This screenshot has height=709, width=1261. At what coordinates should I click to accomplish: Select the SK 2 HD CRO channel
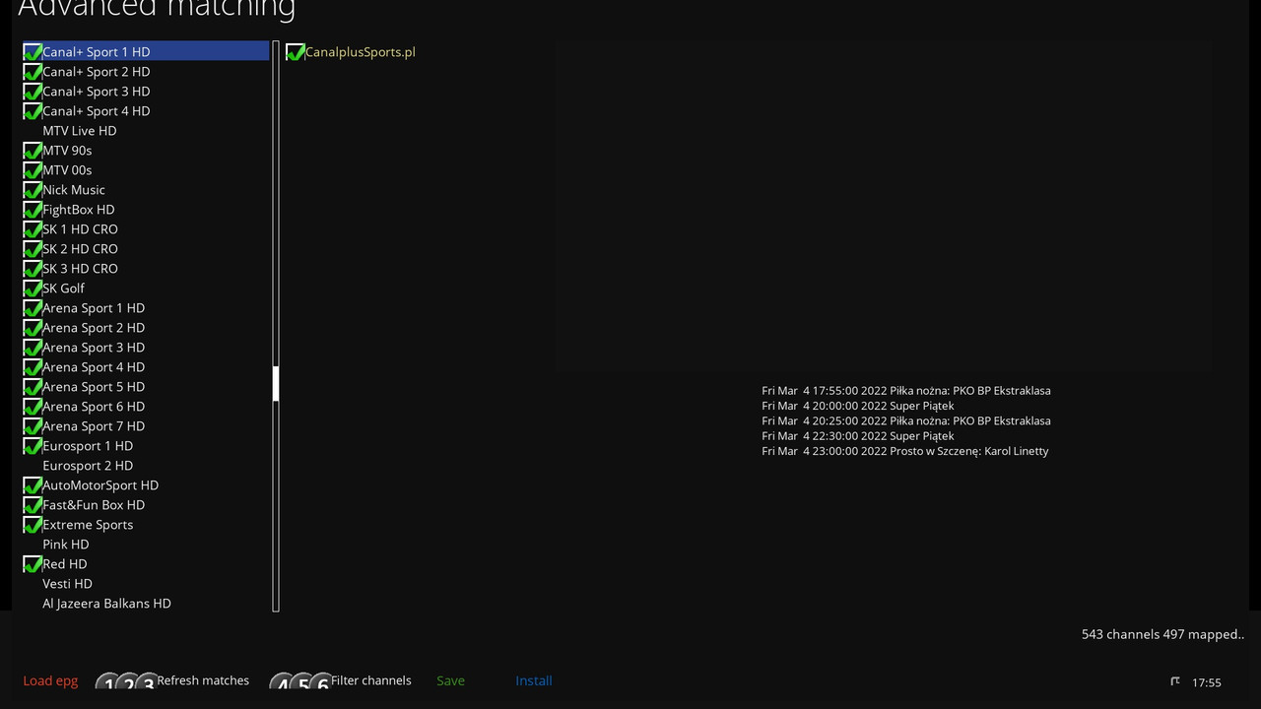pyautogui.click(x=146, y=248)
